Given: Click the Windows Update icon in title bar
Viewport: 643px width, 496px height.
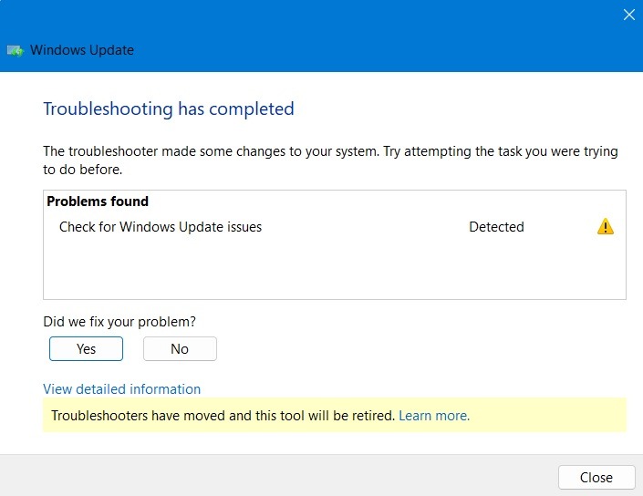Looking at the screenshot, I should [16, 51].
